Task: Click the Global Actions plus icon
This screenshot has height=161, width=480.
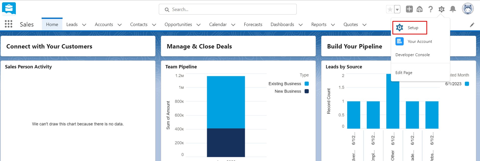Action: coord(409,9)
